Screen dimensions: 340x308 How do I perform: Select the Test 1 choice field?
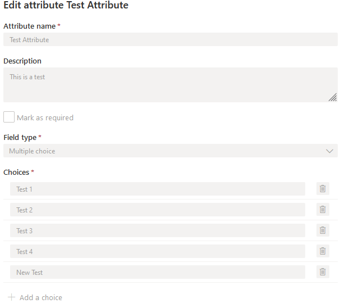click(x=157, y=189)
